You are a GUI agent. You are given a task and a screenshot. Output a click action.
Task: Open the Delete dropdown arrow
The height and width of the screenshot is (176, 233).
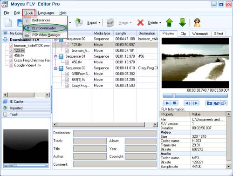coord(160,23)
